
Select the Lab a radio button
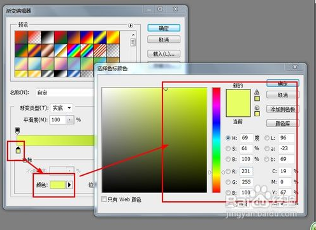[267, 148]
